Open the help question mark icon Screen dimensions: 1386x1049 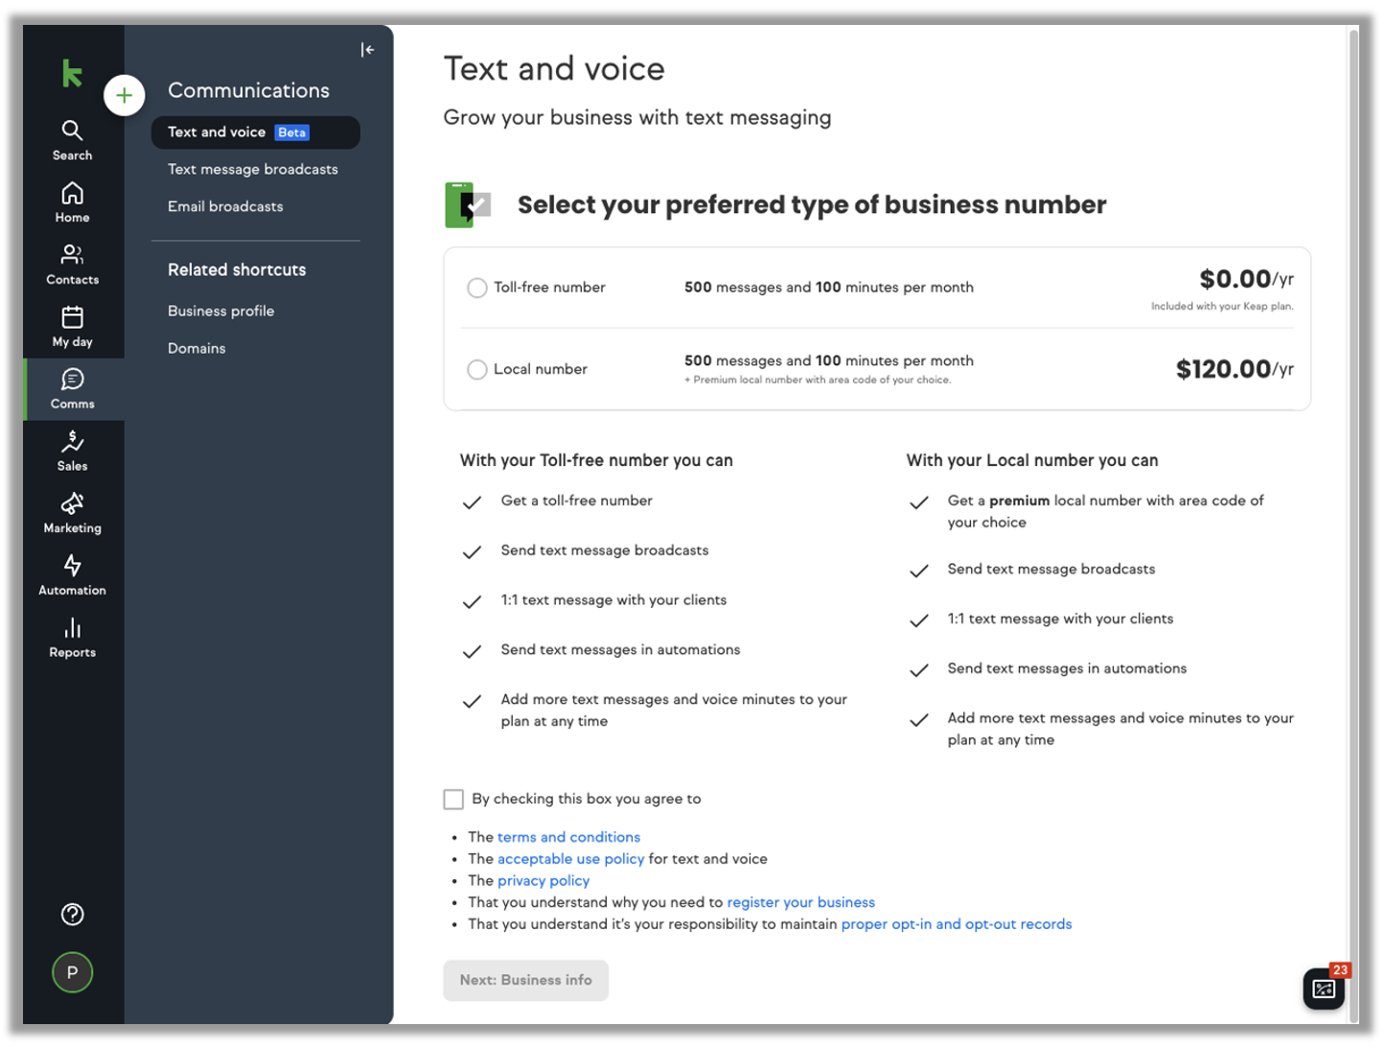72,914
